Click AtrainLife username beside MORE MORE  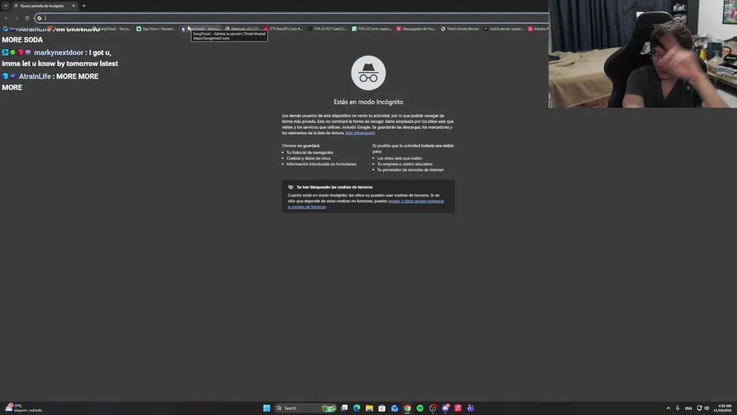click(35, 76)
